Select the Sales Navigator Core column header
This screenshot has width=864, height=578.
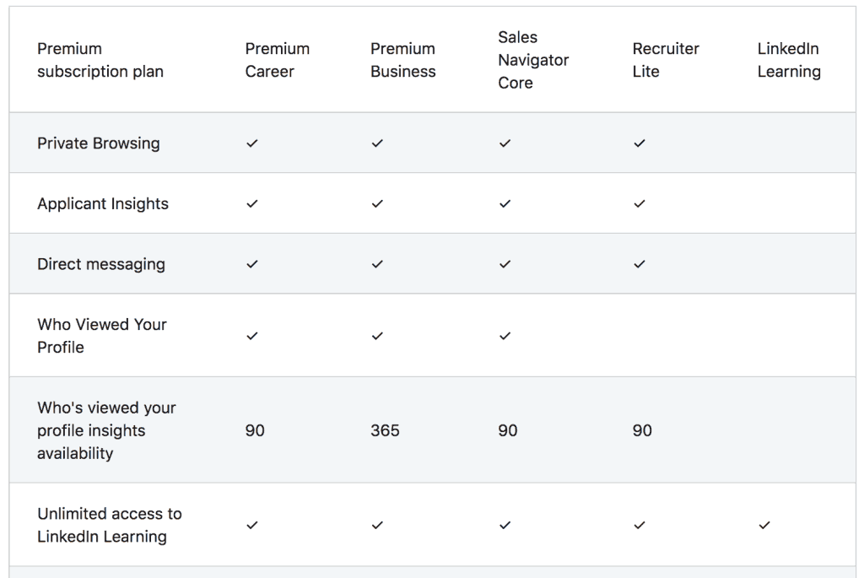coord(533,60)
